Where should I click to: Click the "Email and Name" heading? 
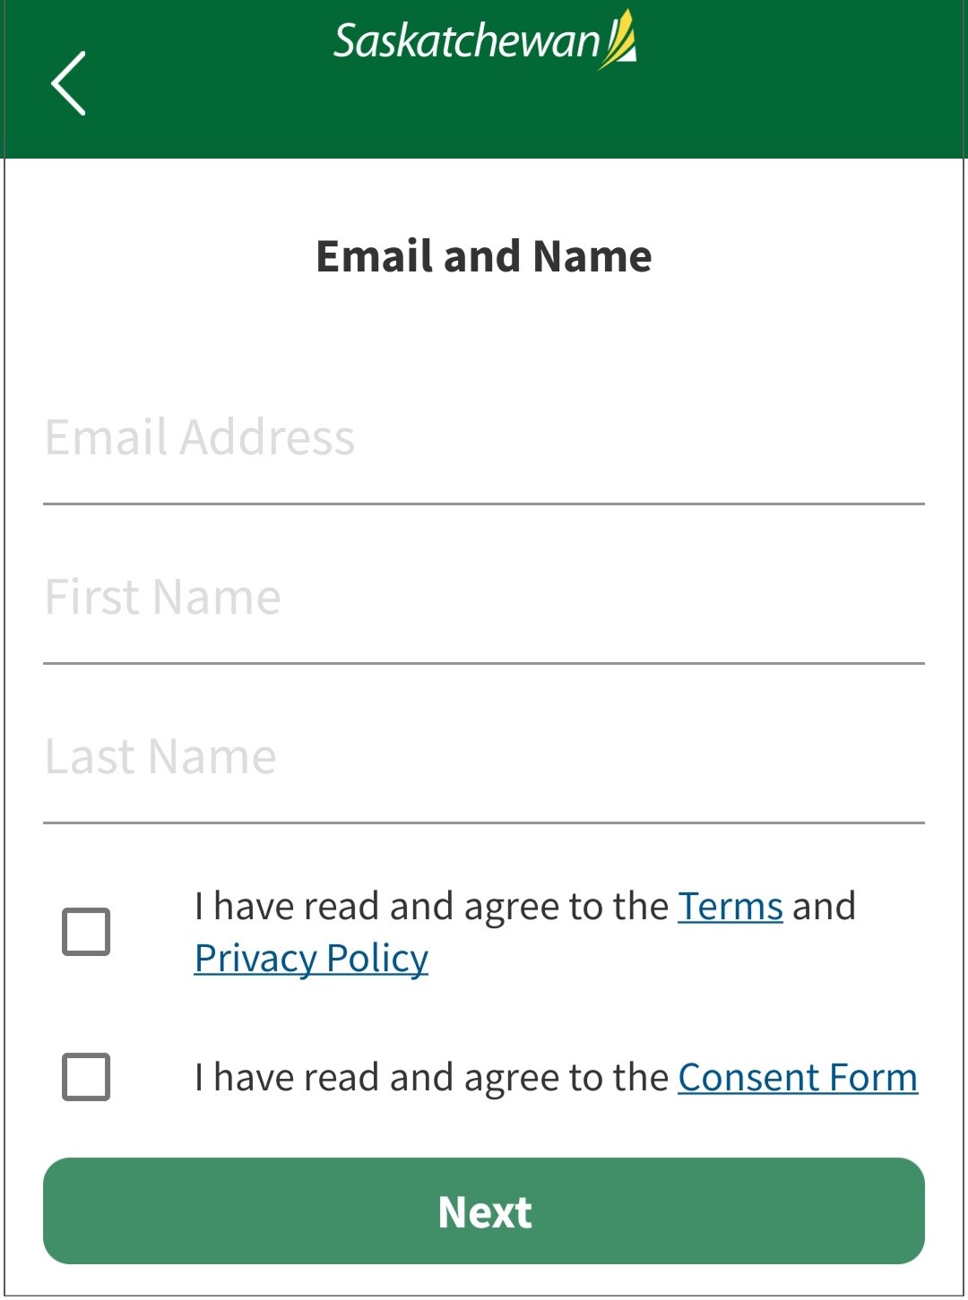(484, 256)
